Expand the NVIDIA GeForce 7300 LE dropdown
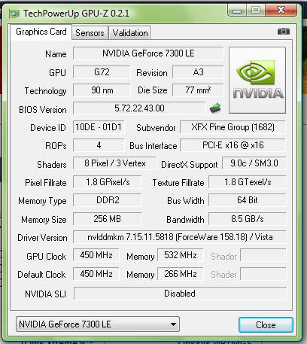This screenshot has width=307, height=344. click(x=98, y=324)
